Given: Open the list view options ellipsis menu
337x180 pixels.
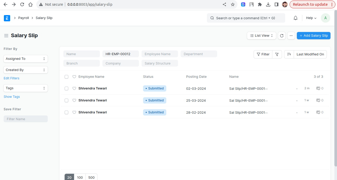Looking at the screenshot, I should tap(291, 36).
